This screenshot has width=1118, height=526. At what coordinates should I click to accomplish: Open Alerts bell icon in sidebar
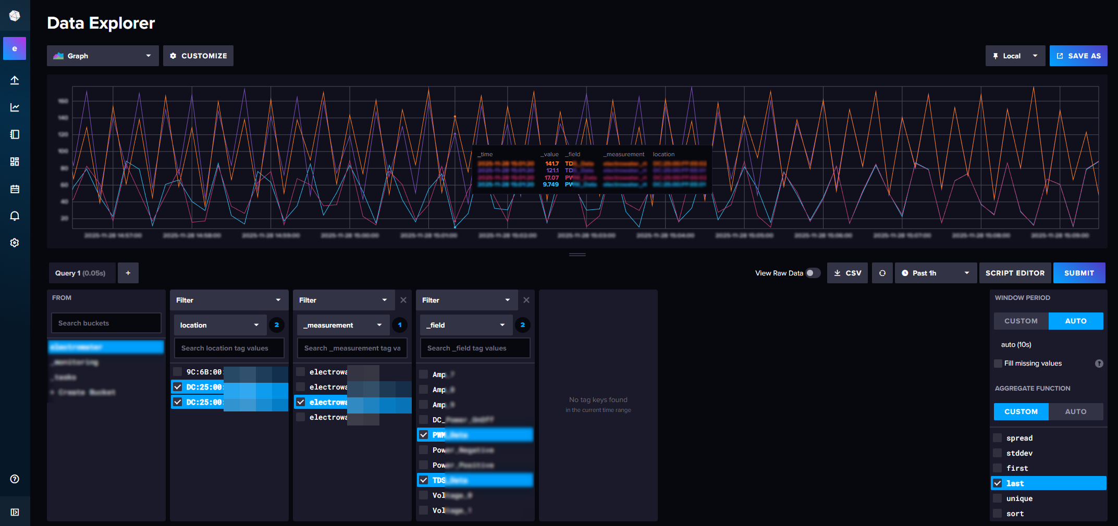tap(15, 216)
